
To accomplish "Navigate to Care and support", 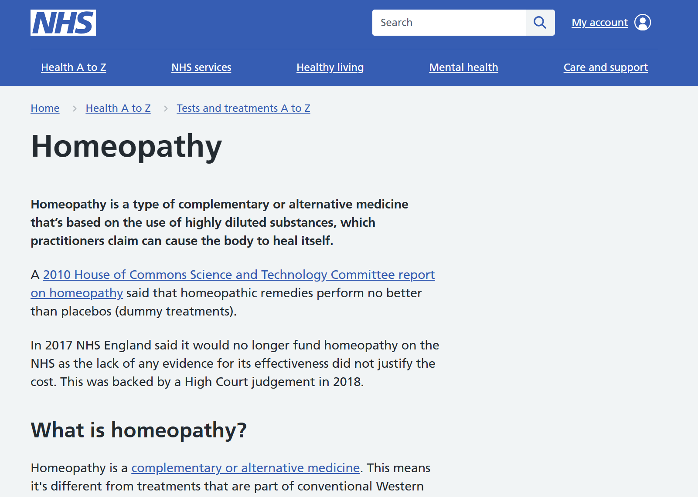I will point(606,67).
